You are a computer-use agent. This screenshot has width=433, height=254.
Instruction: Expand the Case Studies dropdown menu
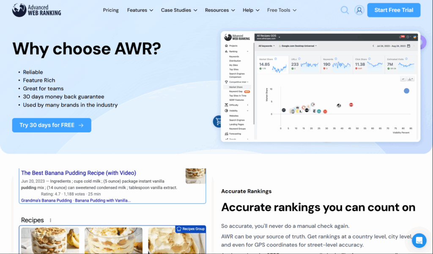pyautogui.click(x=179, y=10)
